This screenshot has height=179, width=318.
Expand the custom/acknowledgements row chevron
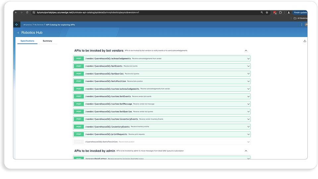[x=248, y=89]
